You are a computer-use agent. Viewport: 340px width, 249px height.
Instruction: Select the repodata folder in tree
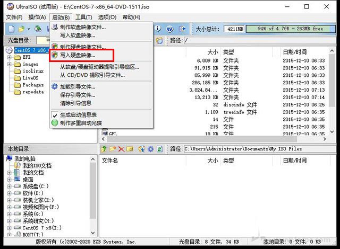pyautogui.click(x=33, y=92)
